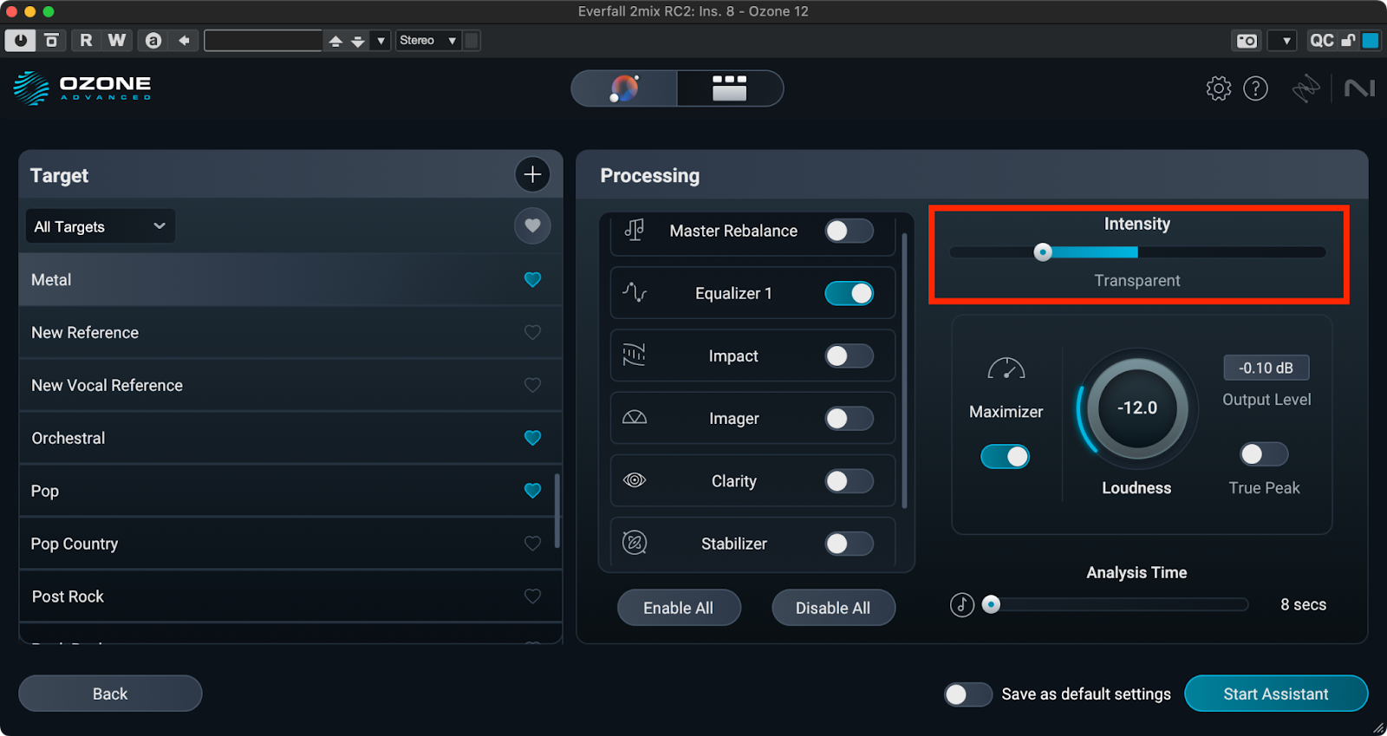Click the Intensity slider handle
1387x736 pixels.
coord(1043,252)
